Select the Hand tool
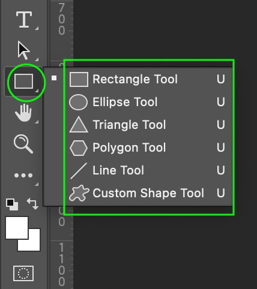 pos(23,113)
